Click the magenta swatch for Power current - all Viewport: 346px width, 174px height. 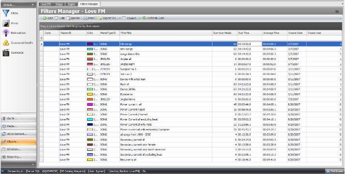click(x=90, y=104)
